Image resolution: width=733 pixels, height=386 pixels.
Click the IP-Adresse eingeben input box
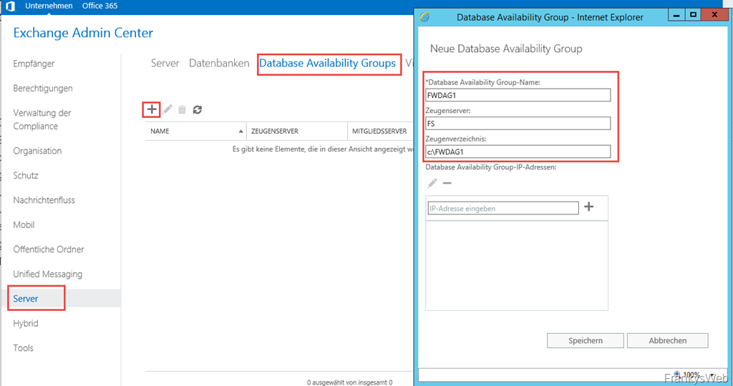(503, 208)
